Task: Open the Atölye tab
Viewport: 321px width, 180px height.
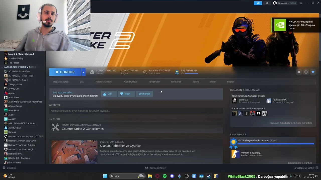Action: pyautogui.click(x=196, y=82)
